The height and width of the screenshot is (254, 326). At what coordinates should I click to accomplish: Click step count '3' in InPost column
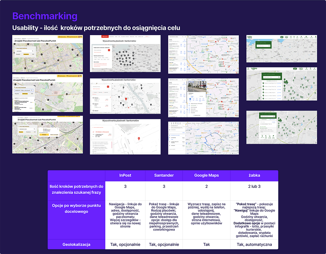[125, 187]
